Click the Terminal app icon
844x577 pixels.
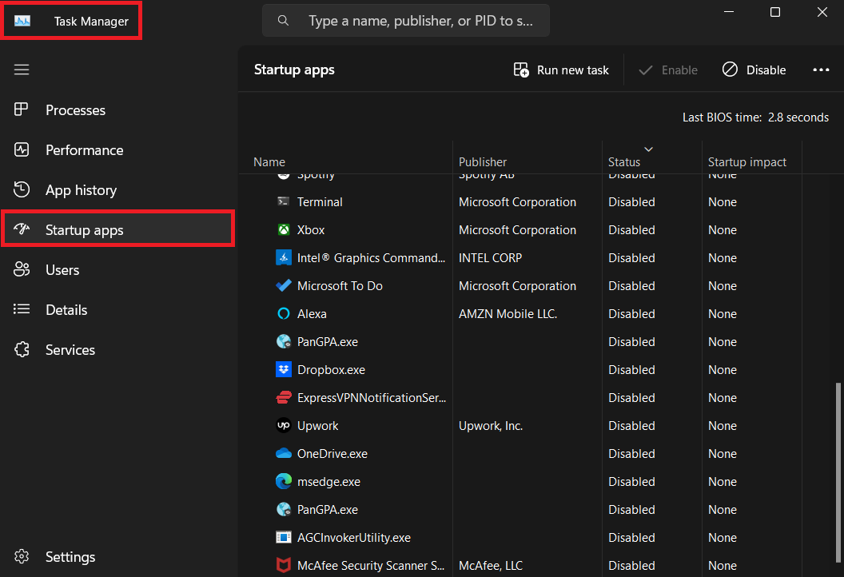(x=283, y=201)
